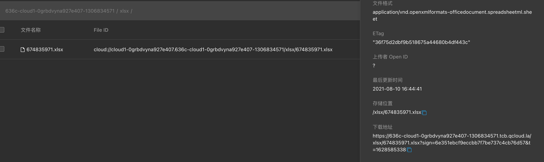This screenshot has height=162, width=544.
Task: Select the xlsx folder breadcrumb
Action: point(125,11)
